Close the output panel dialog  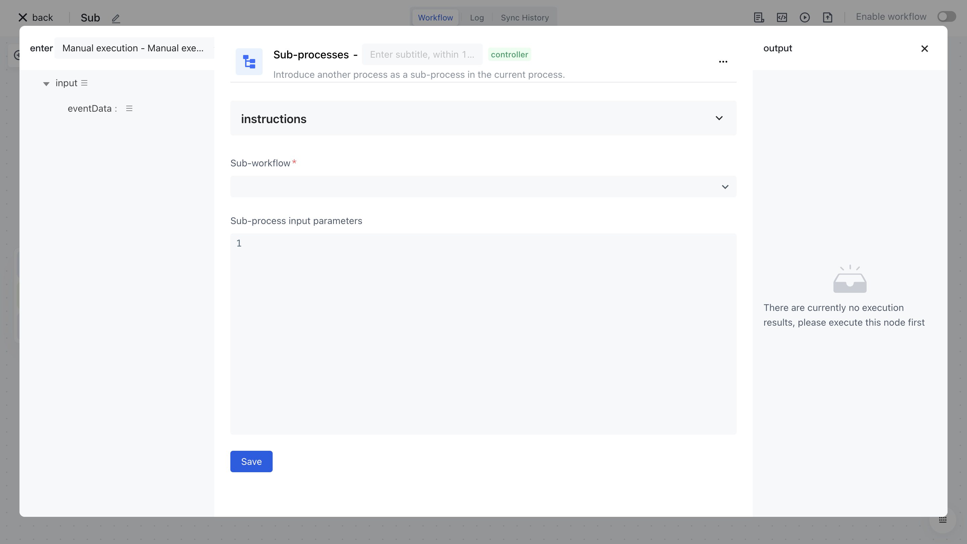click(x=924, y=49)
